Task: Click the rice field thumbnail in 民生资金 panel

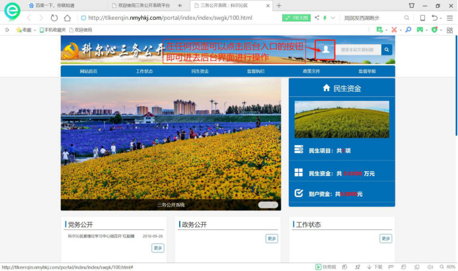Action: [342, 119]
